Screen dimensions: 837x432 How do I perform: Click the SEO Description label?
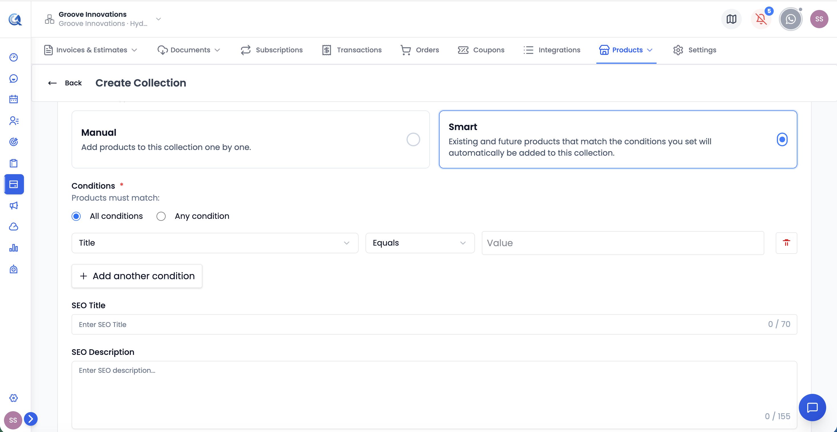[x=103, y=352]
